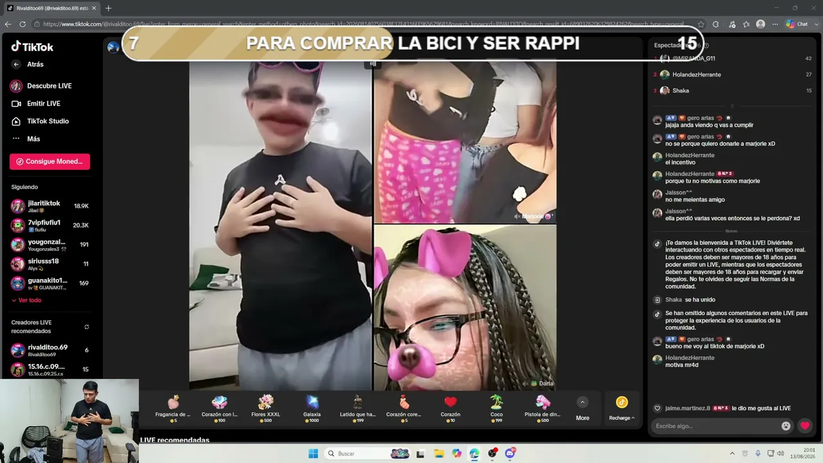Open the Recharge coins menu
Screen dimensions: 823x463
point(622,408)
